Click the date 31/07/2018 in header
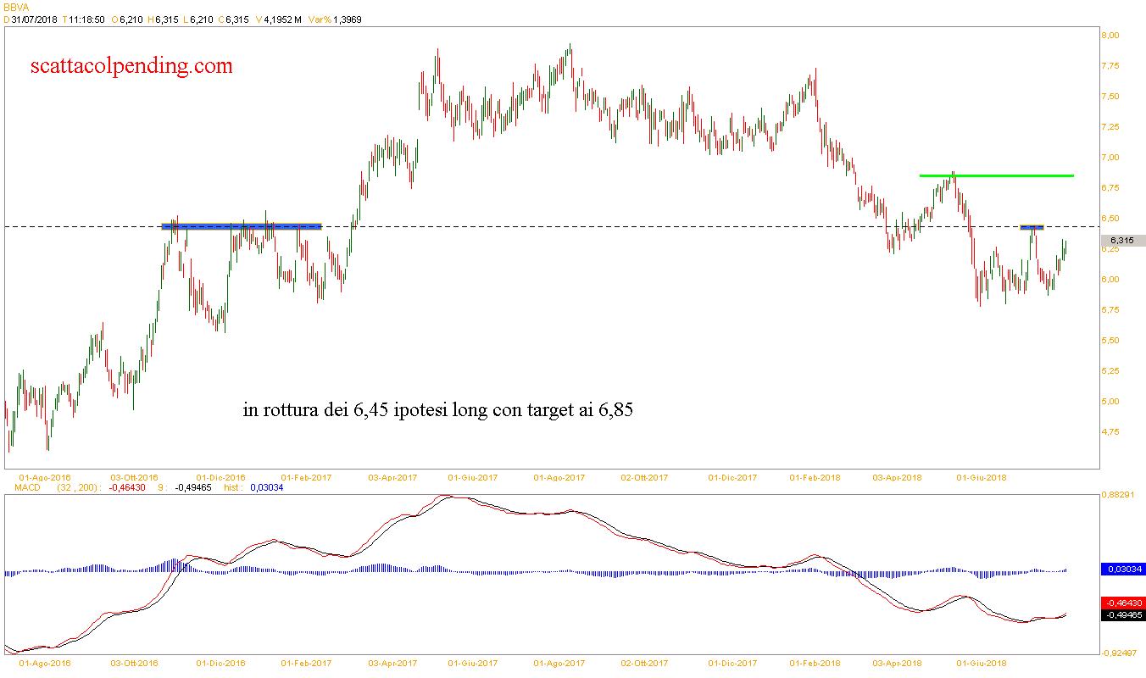Viewport: 1146px width, 678px height. pos(35,19)
